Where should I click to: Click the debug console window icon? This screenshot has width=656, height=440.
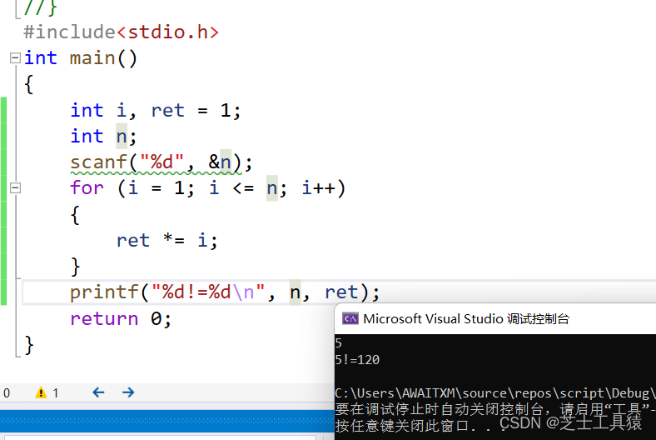(350, 319)
